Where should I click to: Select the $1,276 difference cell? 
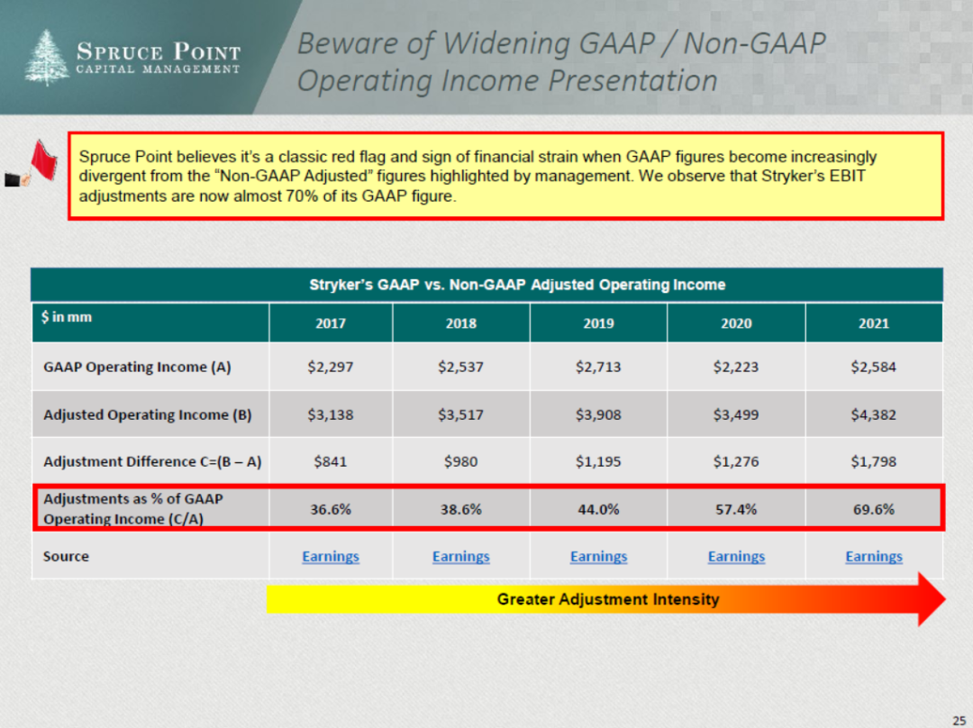(x=737, y=461)
